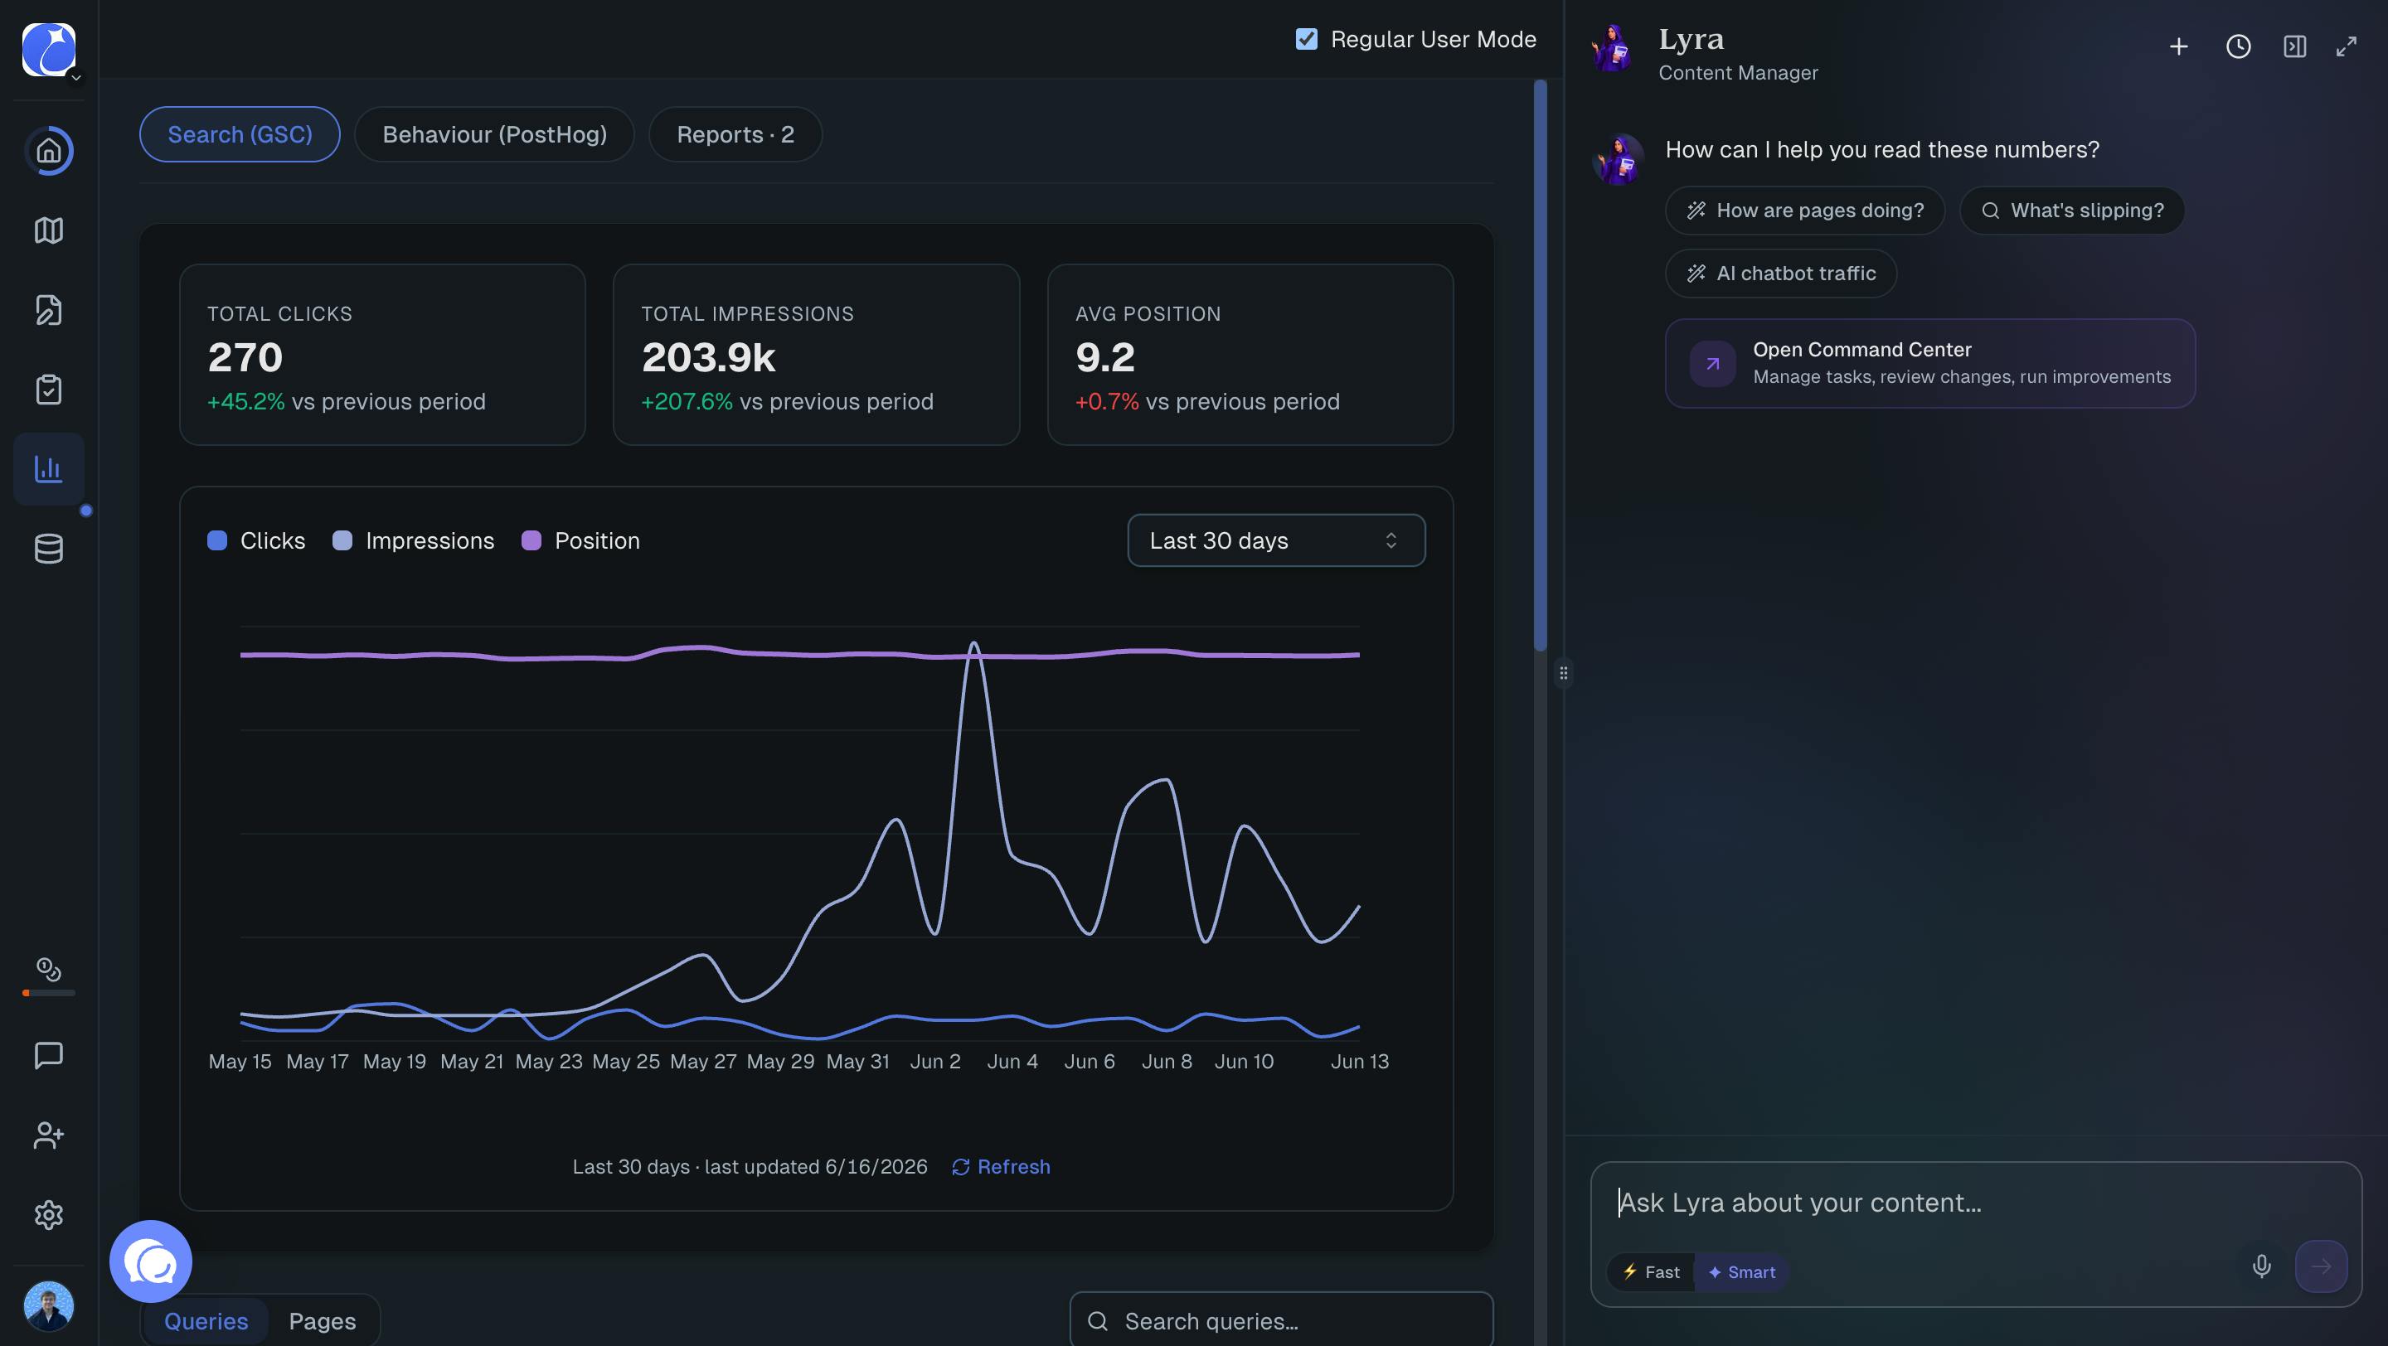Choose the 'AI chatbot traffic' suggestion
2388x1346 pixels.
(x=1781, y=274)
